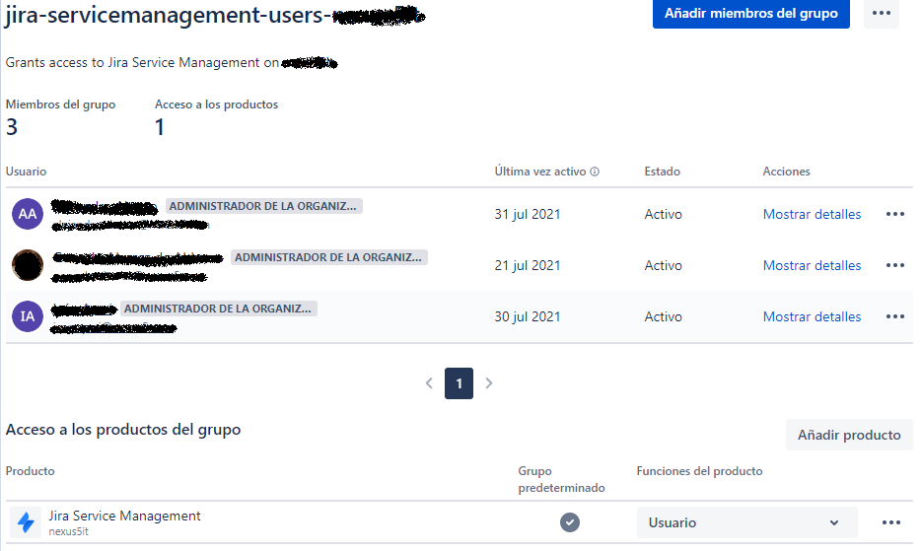Click ADMINISTRADOR badge on second user row

tap(328, 257)
